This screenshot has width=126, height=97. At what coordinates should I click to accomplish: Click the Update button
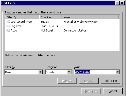click(89, 81)
